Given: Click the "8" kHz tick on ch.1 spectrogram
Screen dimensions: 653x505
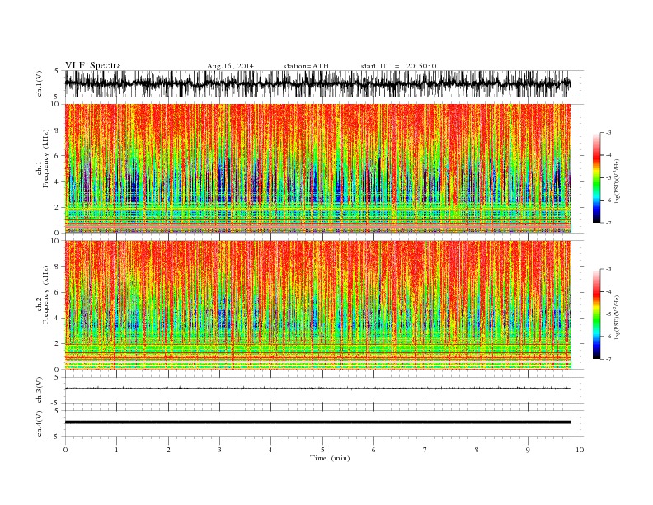Looking at the screenshot, I should [x=58, y=130].
